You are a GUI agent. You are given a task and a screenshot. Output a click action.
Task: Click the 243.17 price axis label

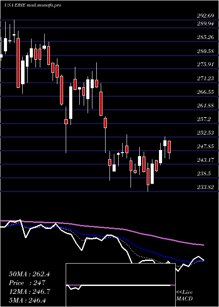click(205, 160)
